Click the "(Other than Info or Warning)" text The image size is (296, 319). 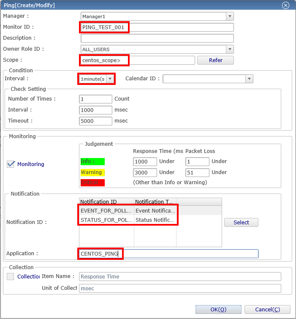[170, 182]
